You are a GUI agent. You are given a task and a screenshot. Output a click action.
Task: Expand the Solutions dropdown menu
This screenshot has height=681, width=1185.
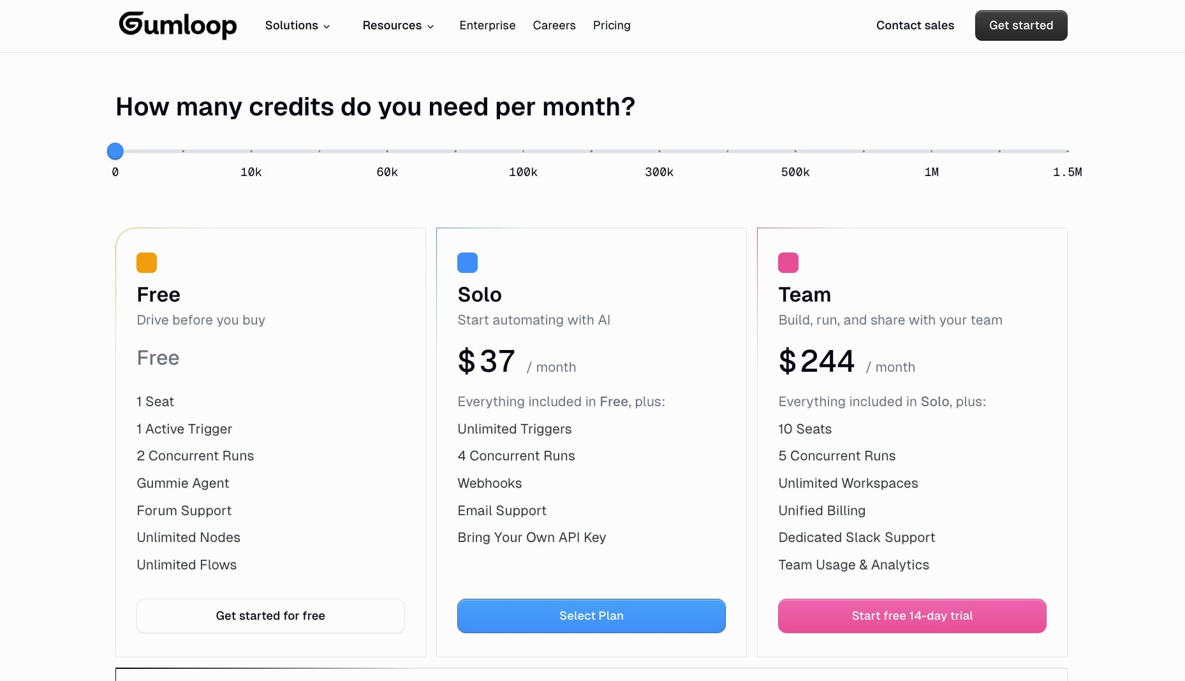297,26
